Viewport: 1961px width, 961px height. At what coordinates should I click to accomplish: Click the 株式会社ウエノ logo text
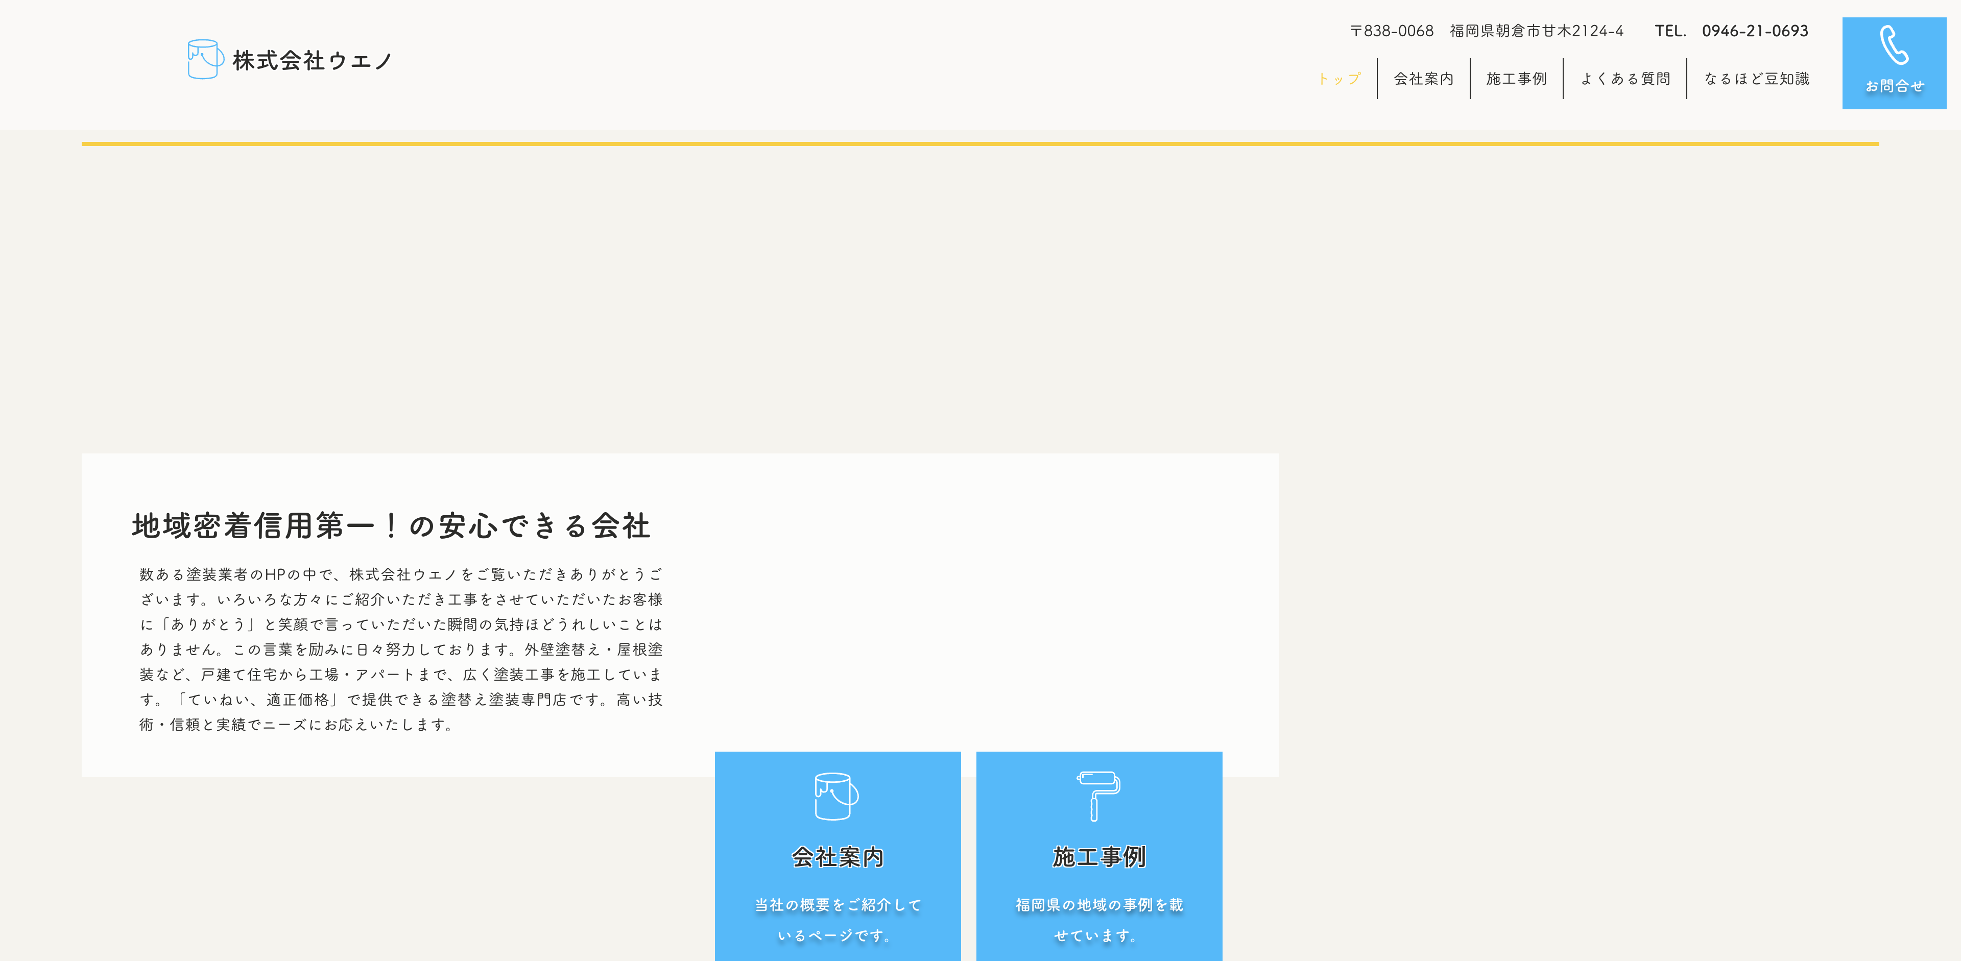(312, 60)
